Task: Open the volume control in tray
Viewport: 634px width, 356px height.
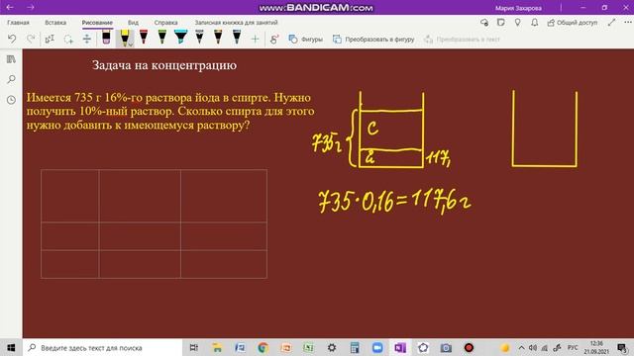Action: coord(533,347)
